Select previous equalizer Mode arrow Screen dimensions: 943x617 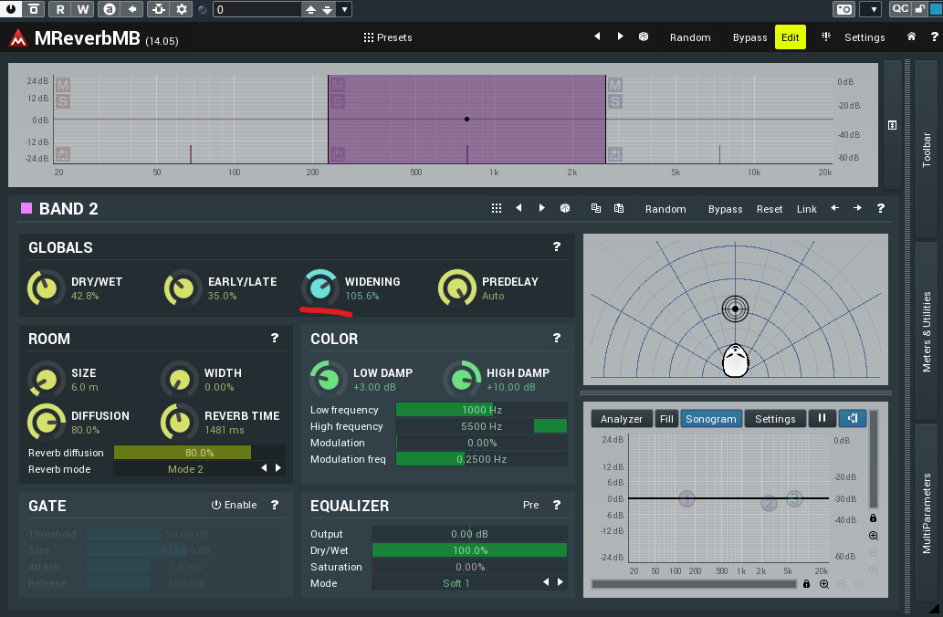pos(546,582)
